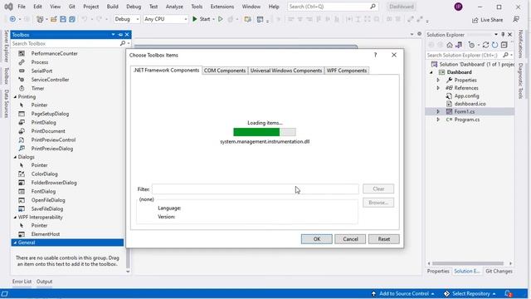Open the Any CPU platform dropdown

(165, 19)
